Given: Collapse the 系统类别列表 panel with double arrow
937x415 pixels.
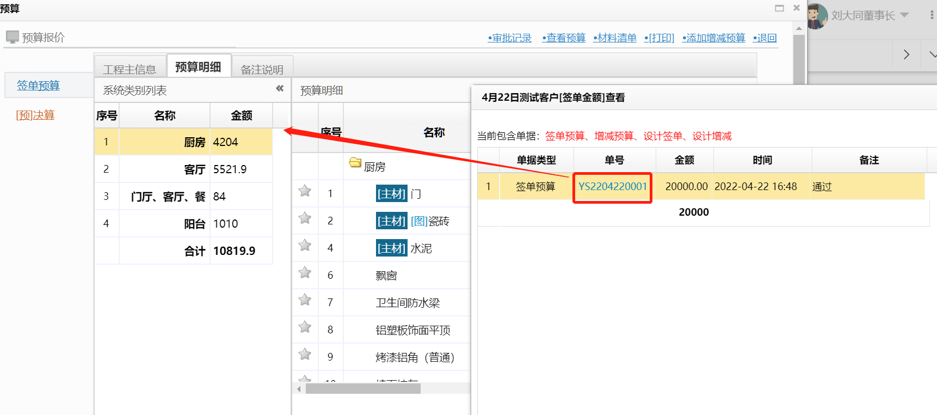Looking at the screenshot, I should pos(280,88).
